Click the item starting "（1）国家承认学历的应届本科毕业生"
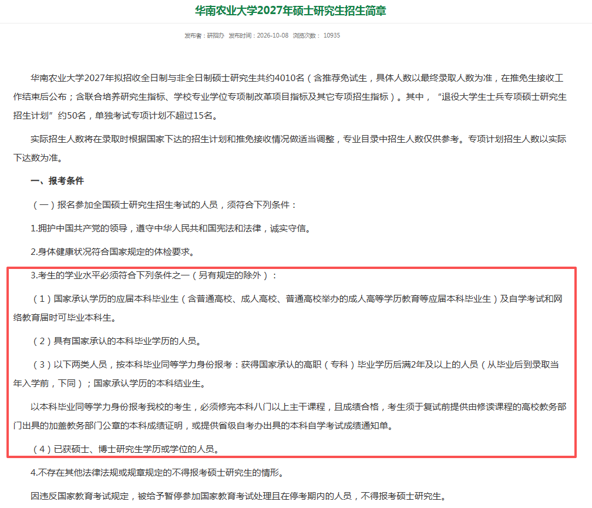This screenshot has width=592, height=508. tap(288, 308)
